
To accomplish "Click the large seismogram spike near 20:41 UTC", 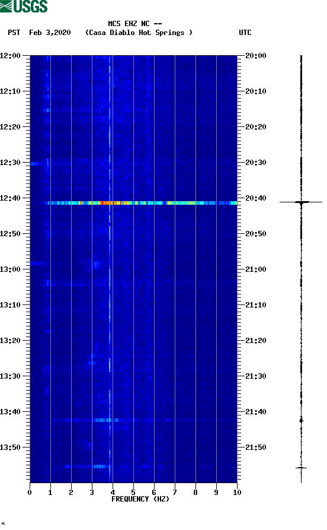I will click(x=301, y=202).
